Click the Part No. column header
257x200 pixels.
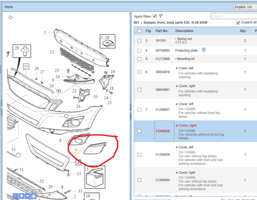pos(162,31)
